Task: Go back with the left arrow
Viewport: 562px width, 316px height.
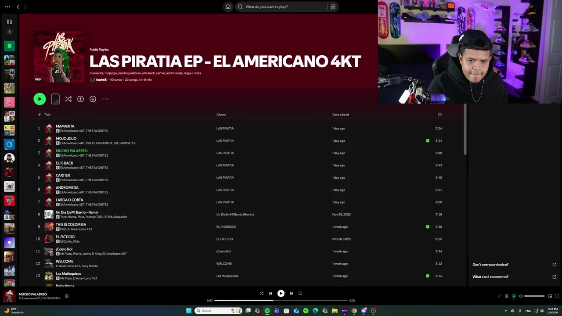Action: click(18, 7)
